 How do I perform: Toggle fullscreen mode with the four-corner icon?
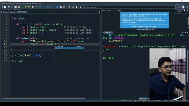click(64, 7)
